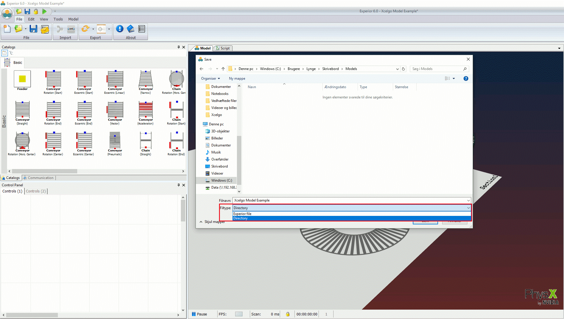Select Conveyor (Narrow) catalog item
Image resolution: width=564 pixels, height=319 pixels.
pyautogui.click(x=146, y=82)
